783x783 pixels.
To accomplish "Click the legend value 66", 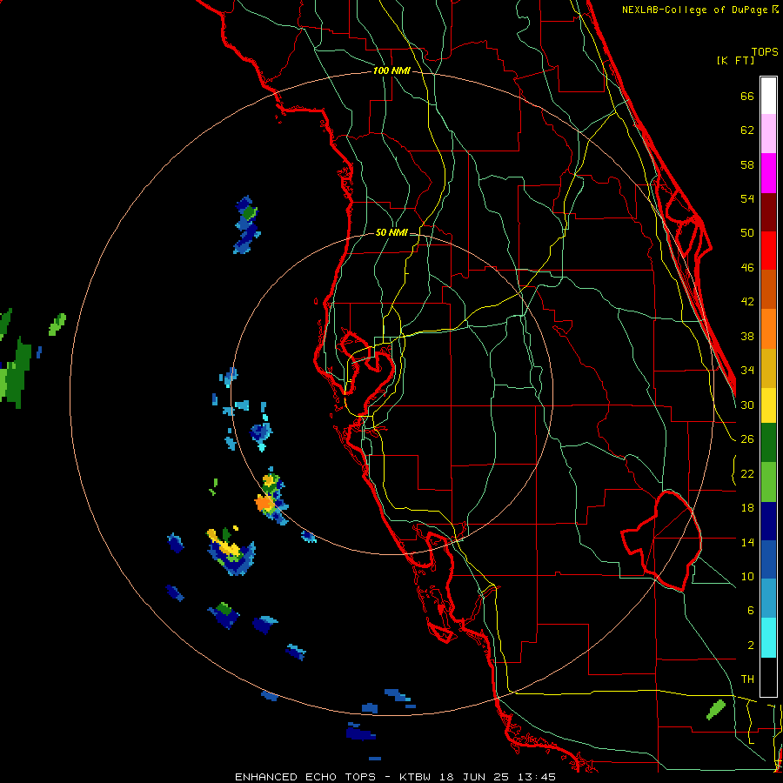I will pyautogui.click(x=747, y=96).
